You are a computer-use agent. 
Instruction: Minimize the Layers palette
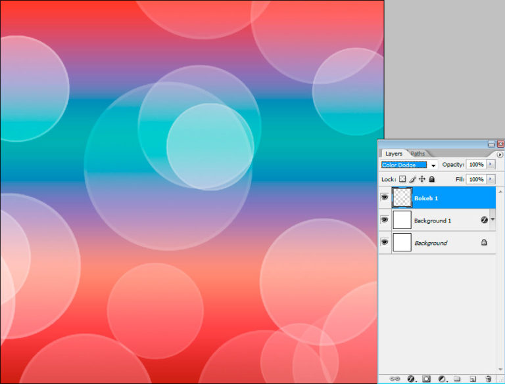pyautogui.click(x=491, y=144)
